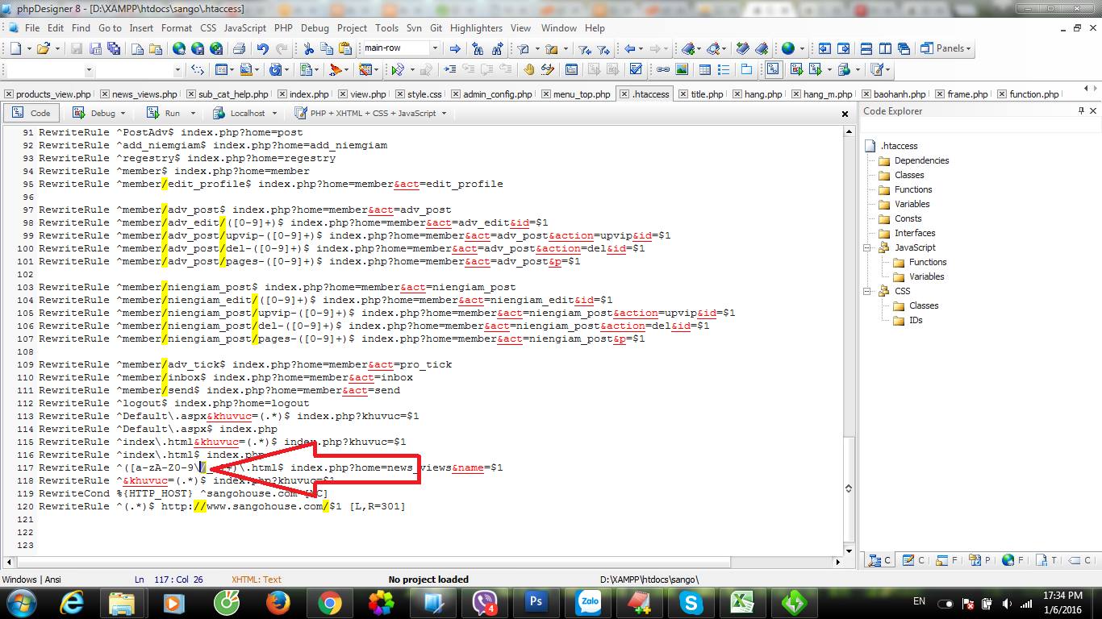Click the Undo arrow in the toolbar
This screenshot has width=1102, height=619.
(x=262, y=48)
